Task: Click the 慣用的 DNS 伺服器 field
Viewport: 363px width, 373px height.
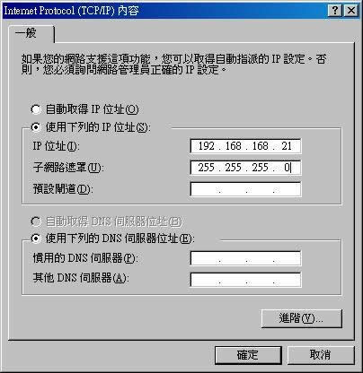Action: click(x=245, y=258)
